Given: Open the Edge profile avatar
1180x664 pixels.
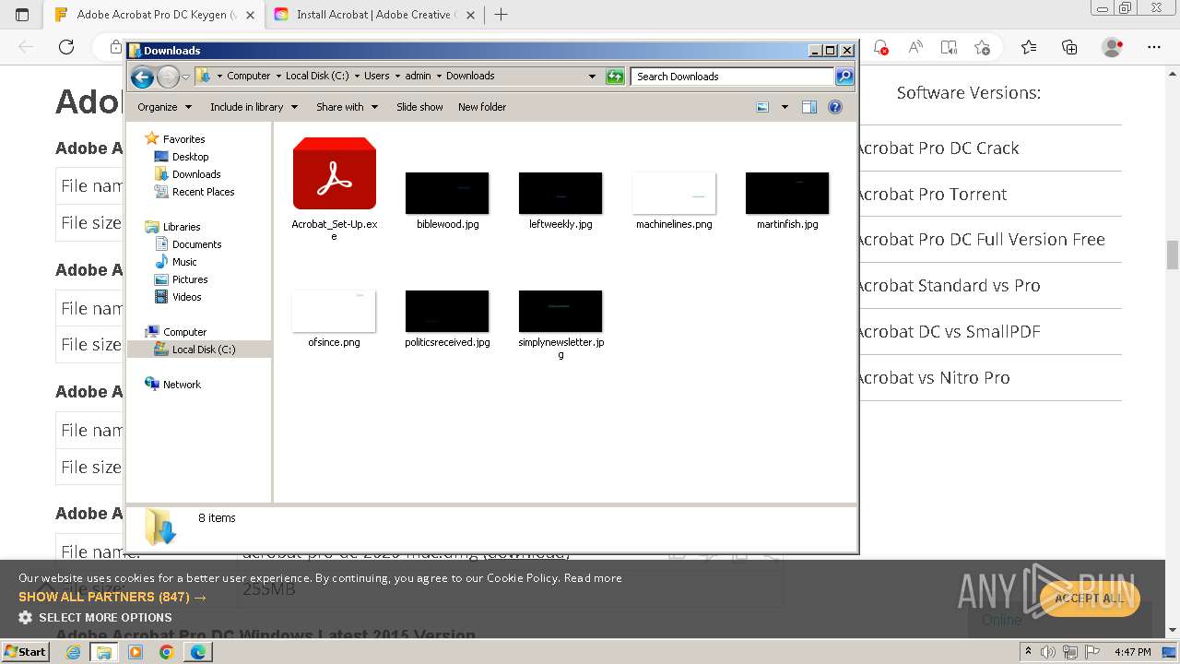Looking at the screenshot, I should [x=1113, y=47].
